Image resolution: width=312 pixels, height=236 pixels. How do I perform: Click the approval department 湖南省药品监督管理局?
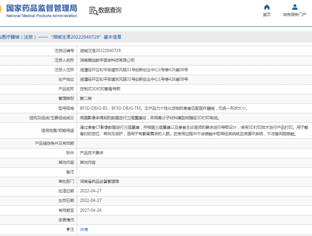tap(99, 182)
